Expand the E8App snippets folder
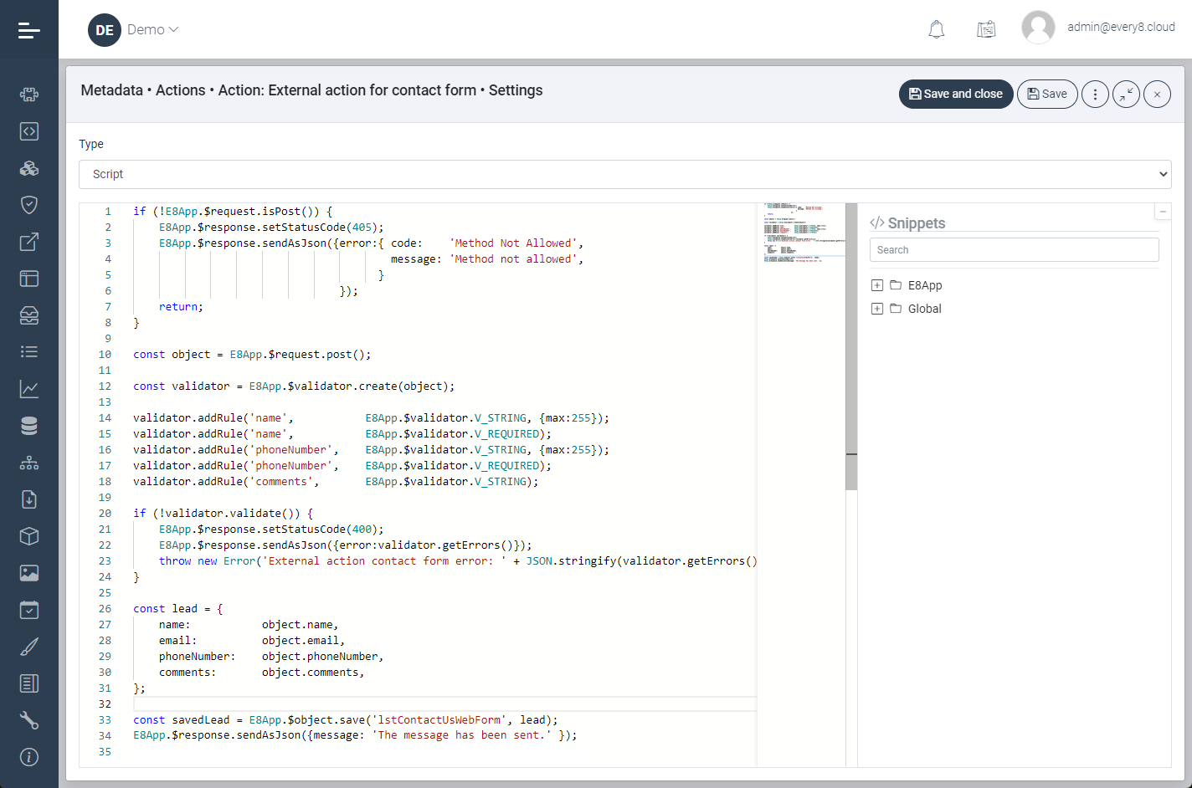1192x788 pixels. 877,285
